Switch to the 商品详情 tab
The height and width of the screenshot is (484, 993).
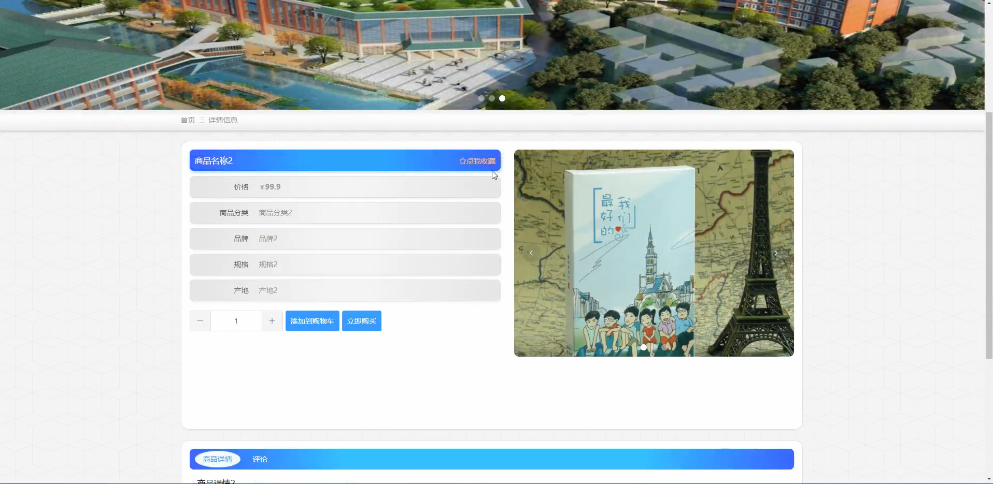pyautogui.click(x=218, y=459)
